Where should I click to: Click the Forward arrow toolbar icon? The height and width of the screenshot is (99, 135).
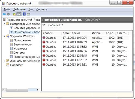click(x=8, y=14)
